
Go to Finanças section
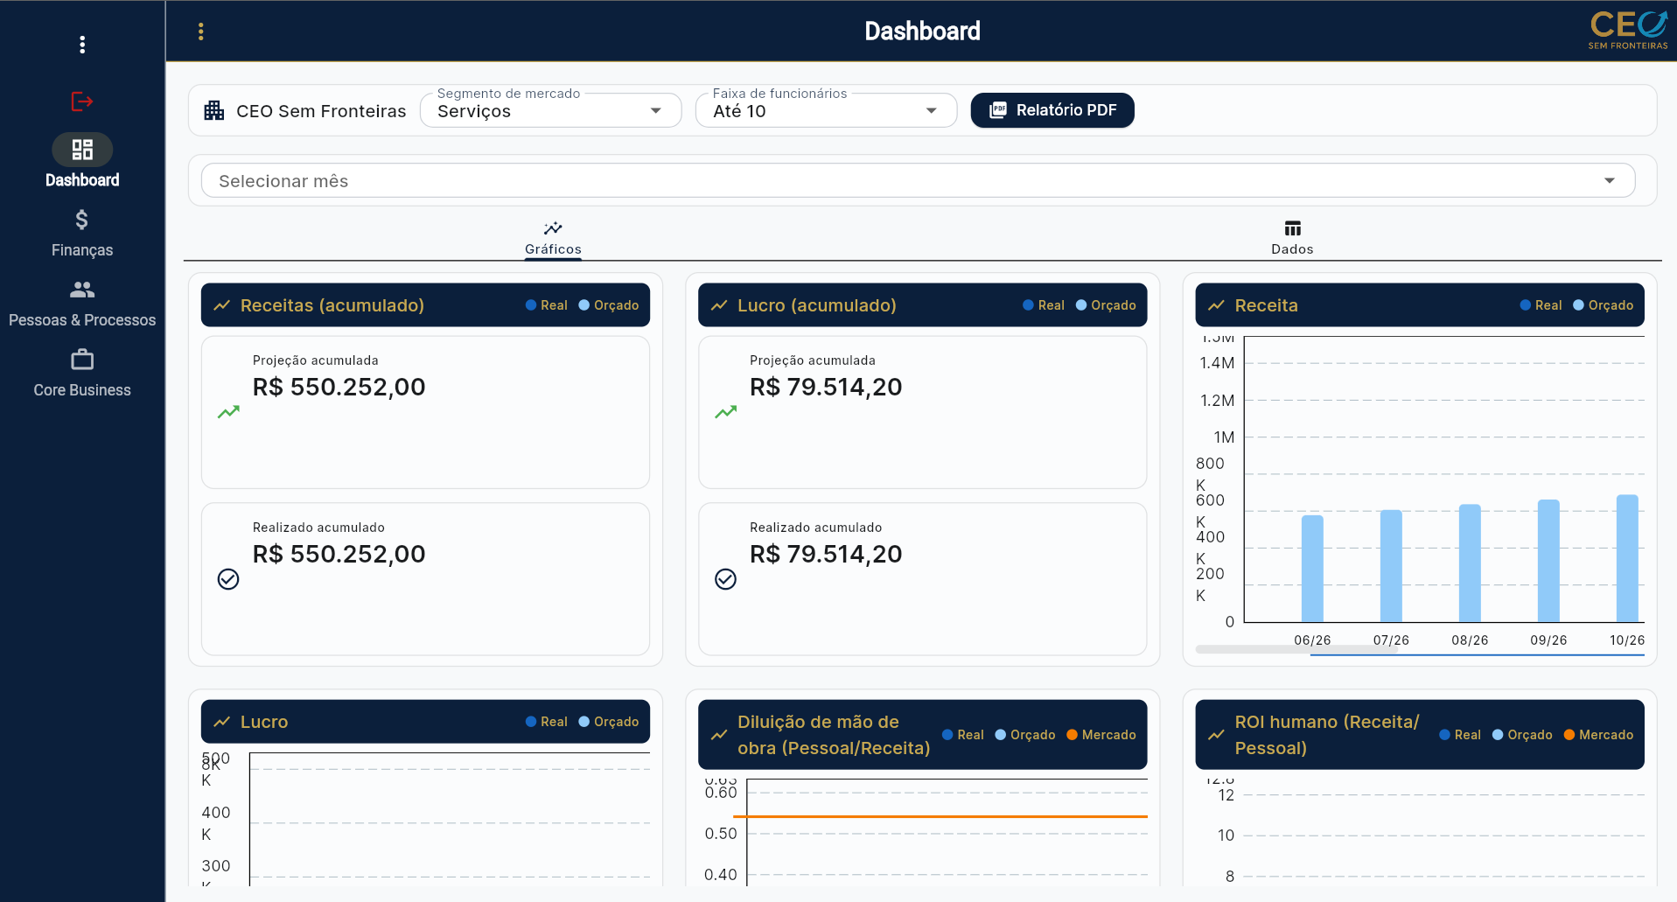[x=82, y=233]
